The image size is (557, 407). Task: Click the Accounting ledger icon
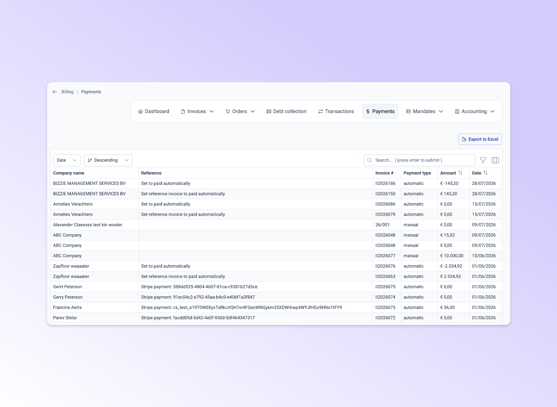pos(457,111)
